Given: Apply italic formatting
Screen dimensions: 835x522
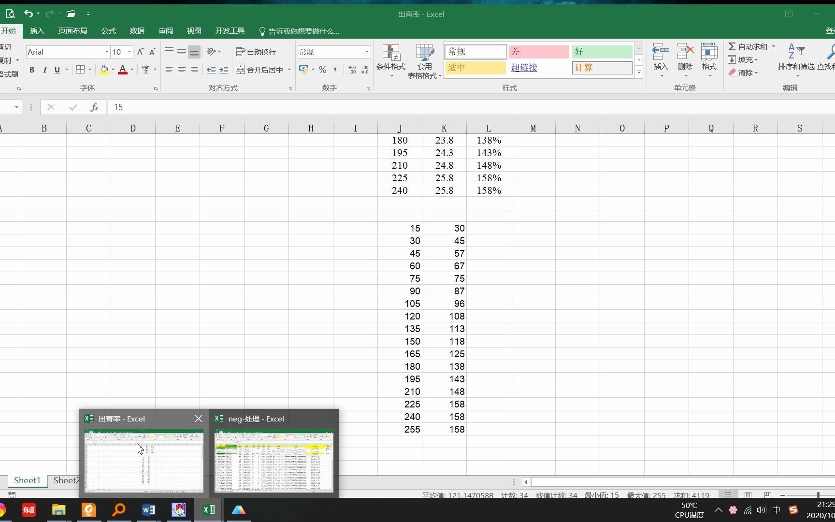Looking at the screenshot, I should 44,70.
